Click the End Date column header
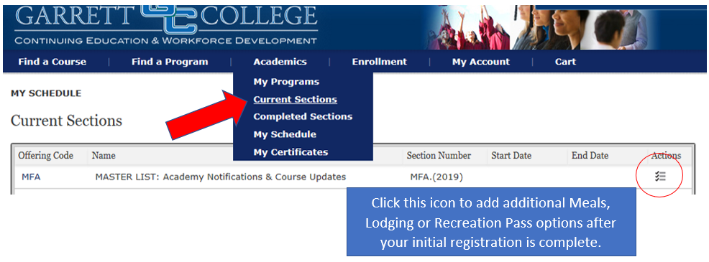The image size is (709, 262). (x=590, y=155)
